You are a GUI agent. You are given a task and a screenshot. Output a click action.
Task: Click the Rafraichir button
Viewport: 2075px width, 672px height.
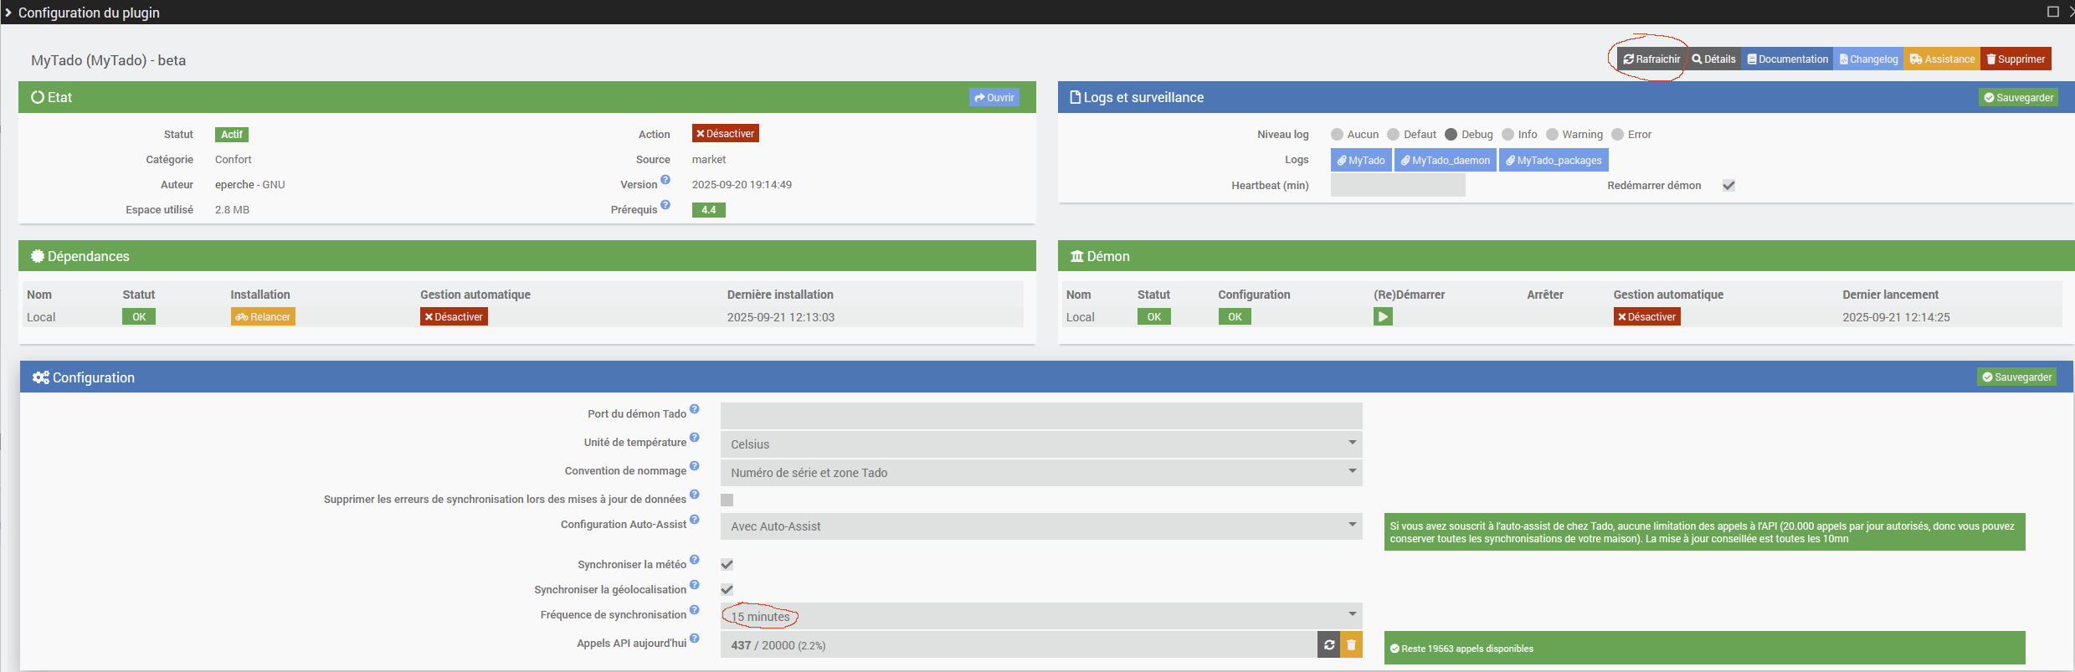(1651, 59)
